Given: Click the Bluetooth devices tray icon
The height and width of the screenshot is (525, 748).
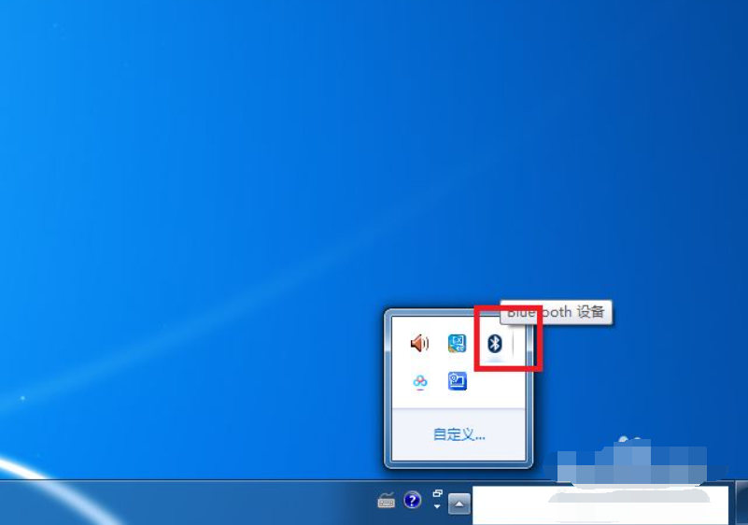Looking at the screenshot, I should pyautogui.click(x=495, y=343).
